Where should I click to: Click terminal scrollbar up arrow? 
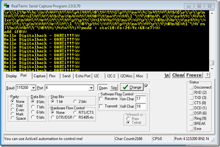pos(212,13)
